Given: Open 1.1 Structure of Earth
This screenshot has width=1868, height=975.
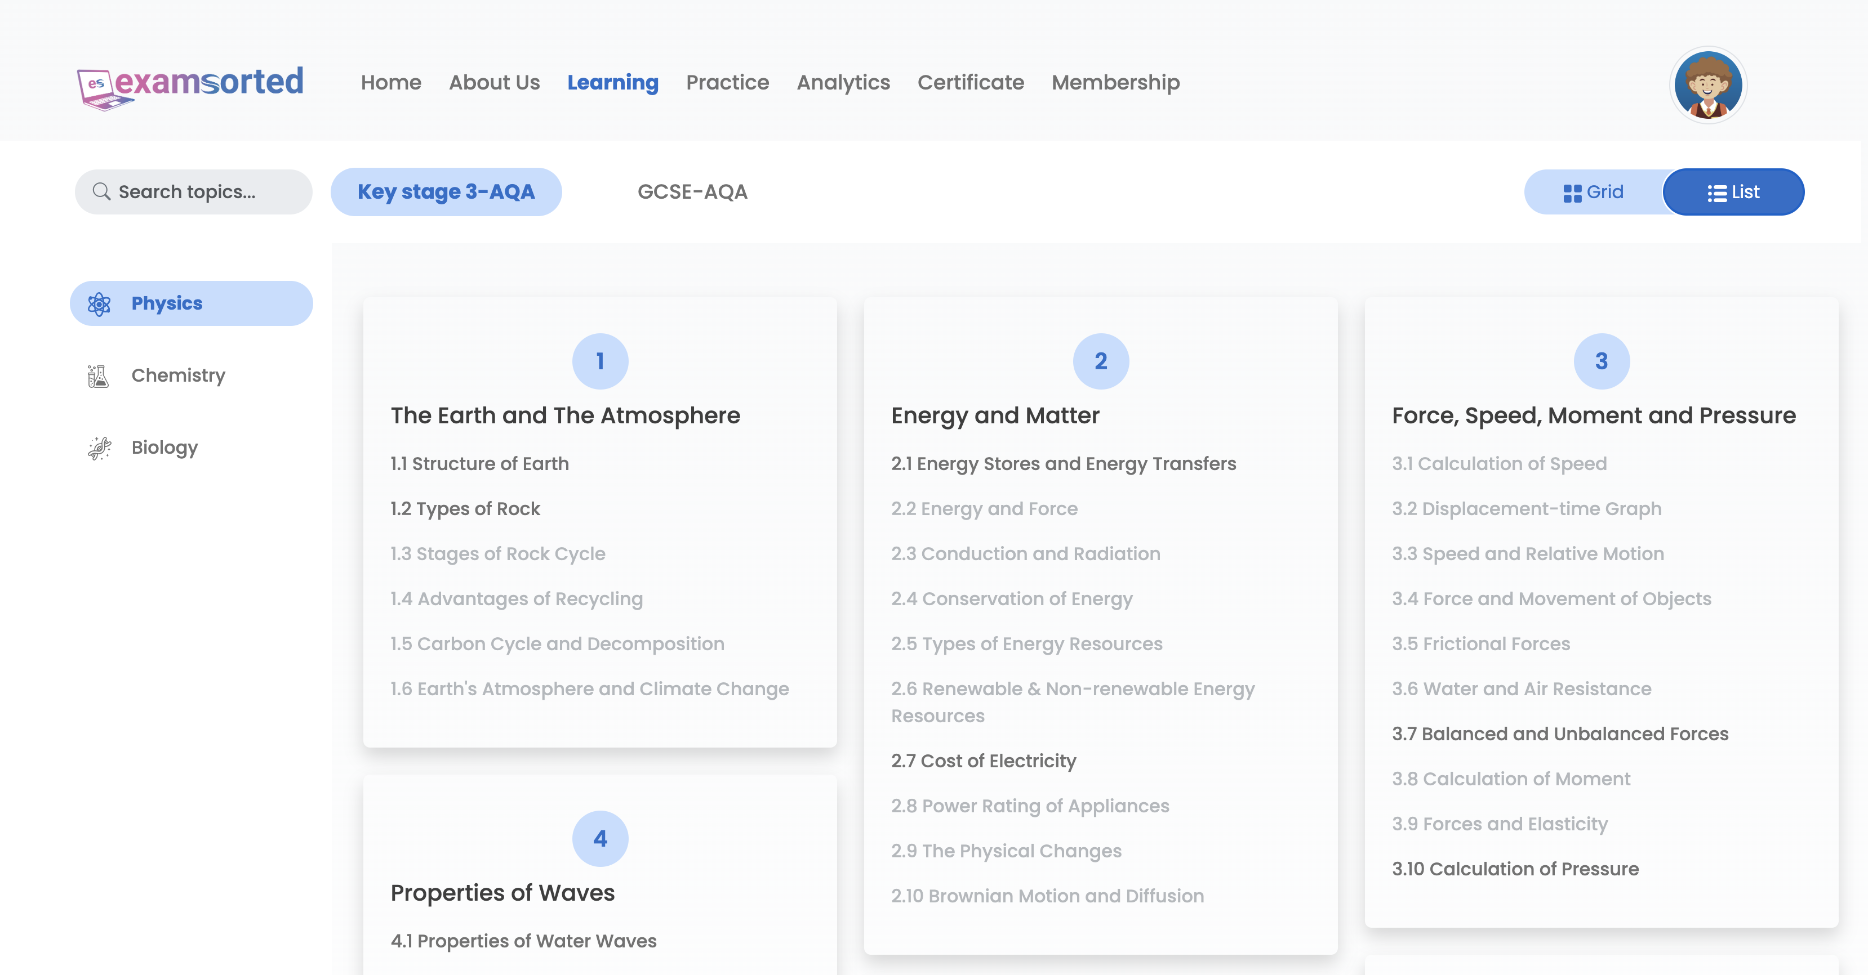Looking at the screenshot, I should [479, 464].
